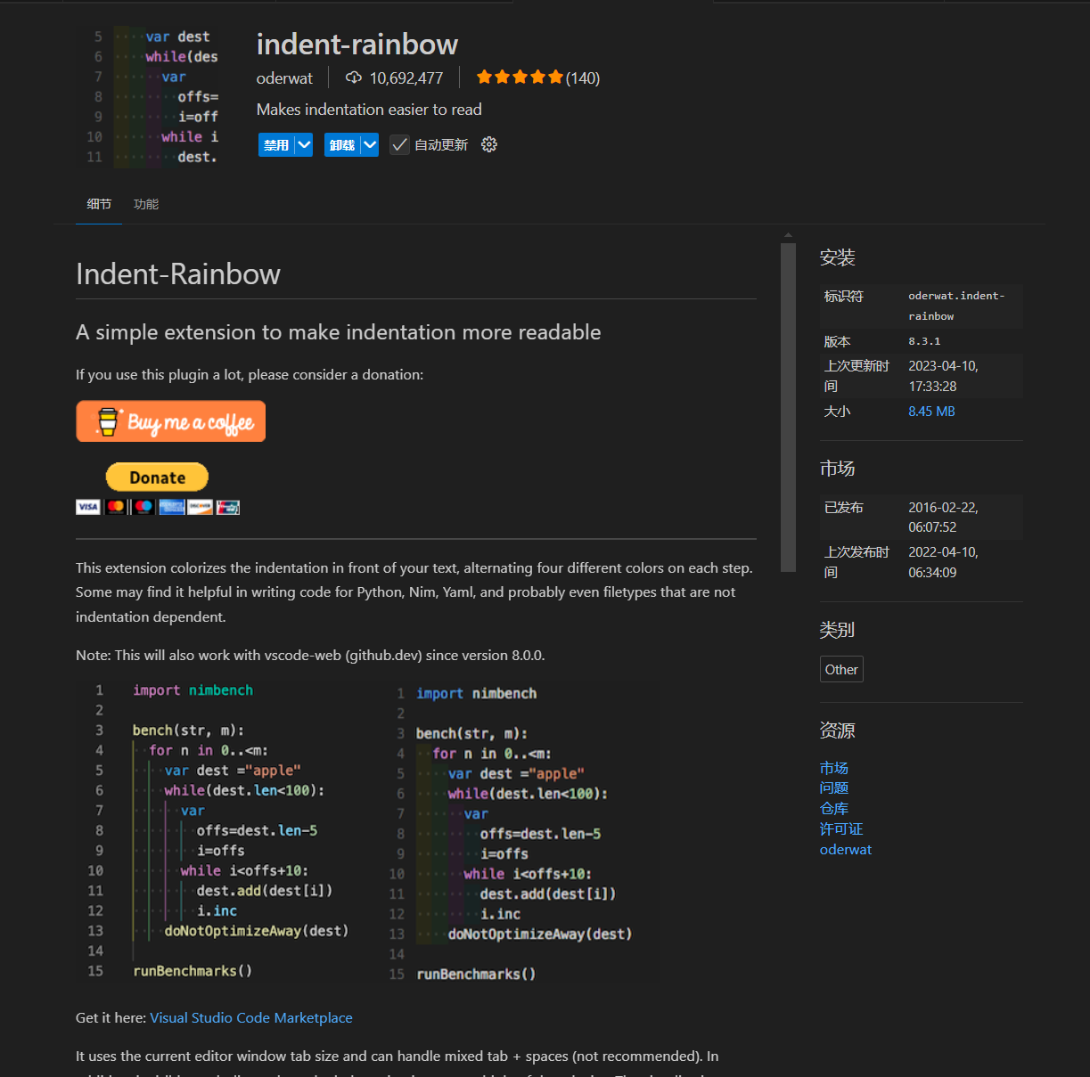Expand the 禁用 dropdown arrow
This screenshot has width=1090, height=1077.
click(x=304, y=144)
